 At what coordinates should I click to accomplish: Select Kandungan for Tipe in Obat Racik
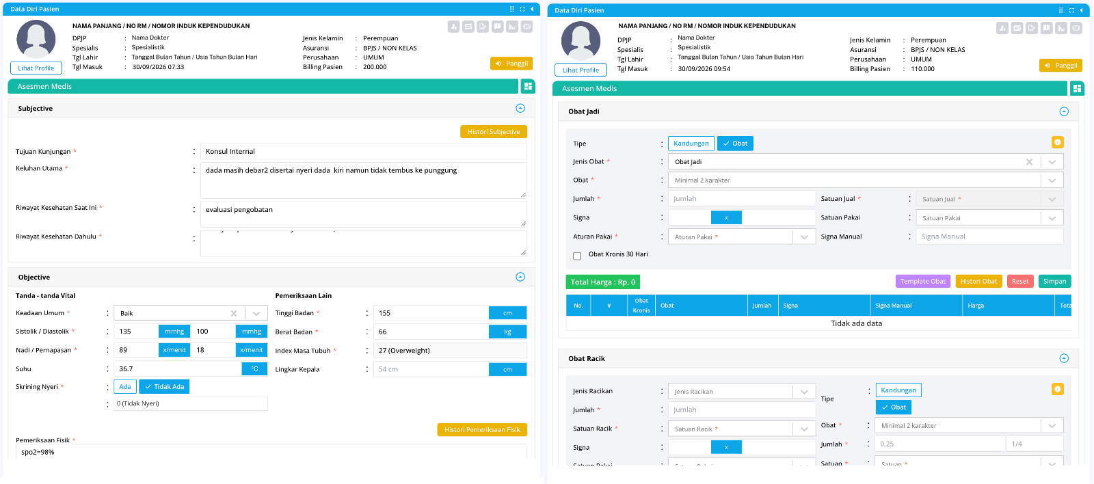point(898,390)
